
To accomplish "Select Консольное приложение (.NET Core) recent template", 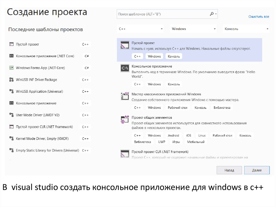I will coord(45,56).
